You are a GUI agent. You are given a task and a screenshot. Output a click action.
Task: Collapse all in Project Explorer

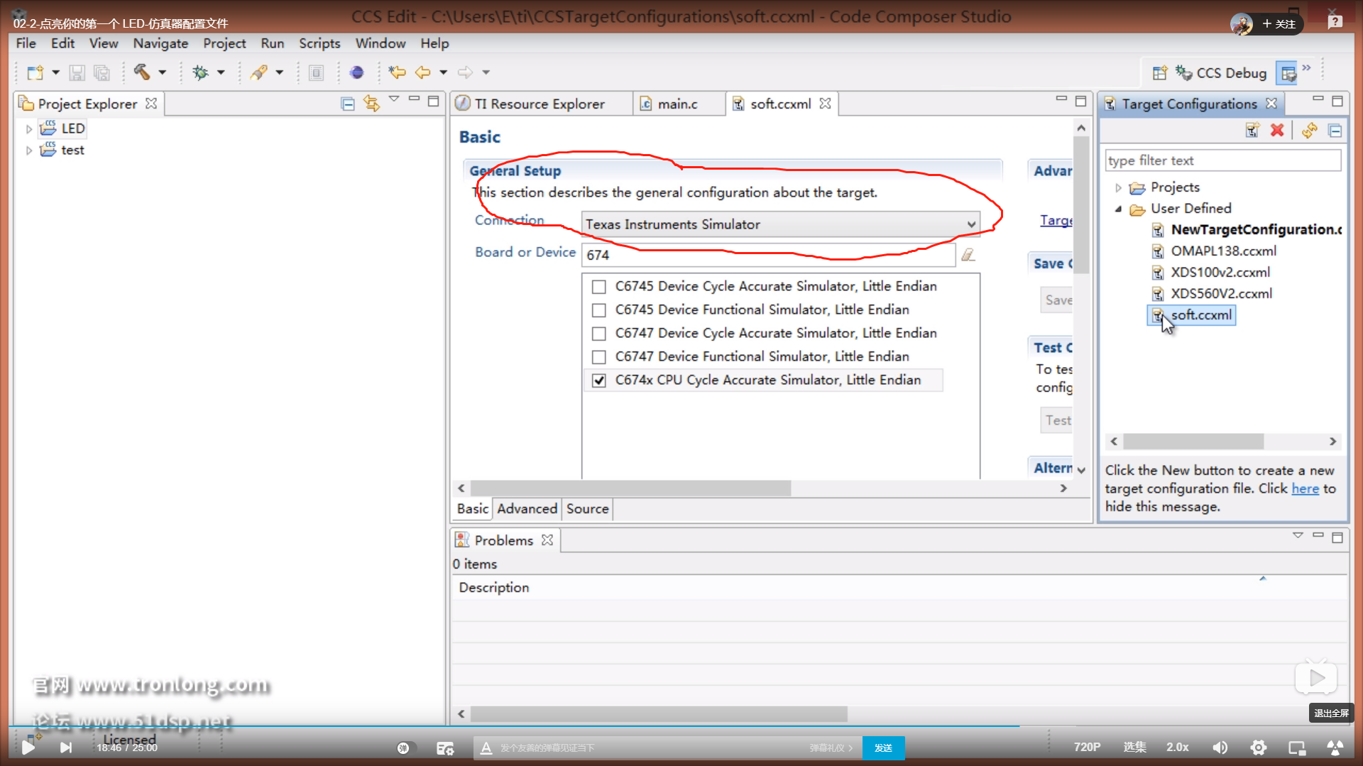[348, 104]
